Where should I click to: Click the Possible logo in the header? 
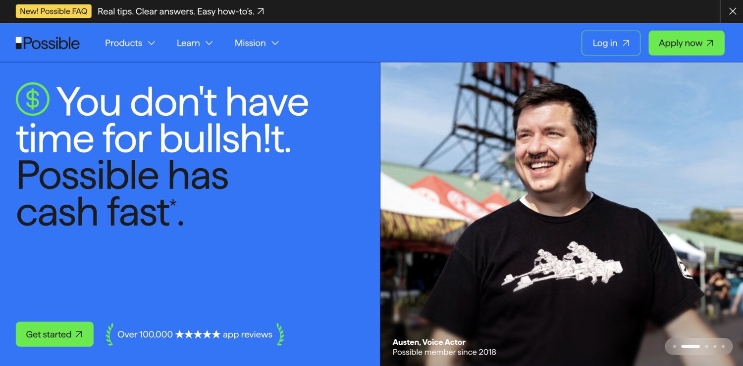click(48, 44)
